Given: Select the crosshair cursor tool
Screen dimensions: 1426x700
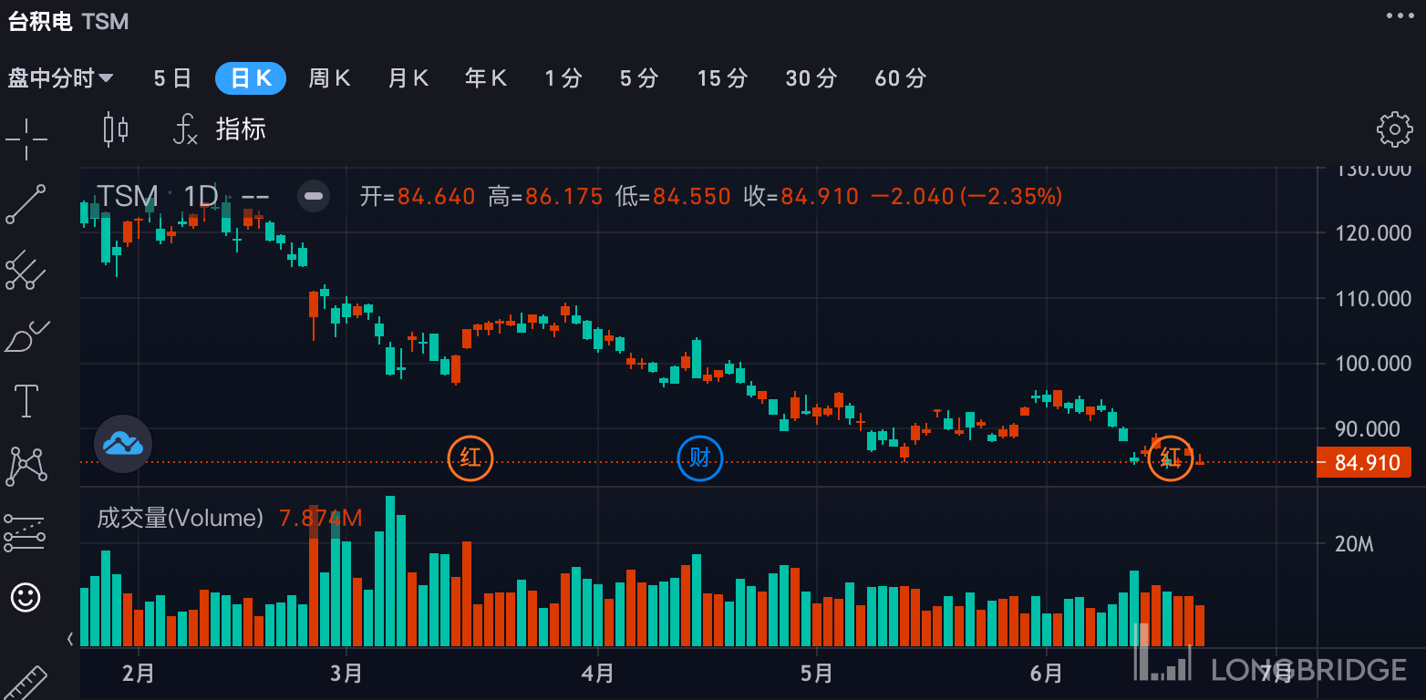Looking at the screenshot, I should (26, 139).
